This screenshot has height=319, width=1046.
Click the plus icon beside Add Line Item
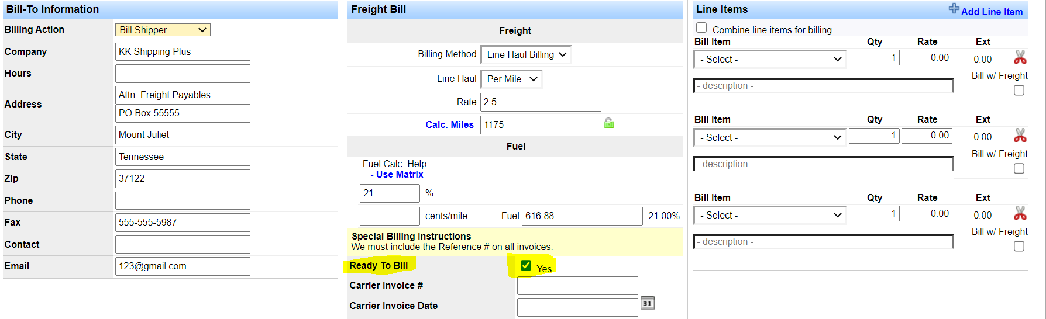(x=954, y=9)
